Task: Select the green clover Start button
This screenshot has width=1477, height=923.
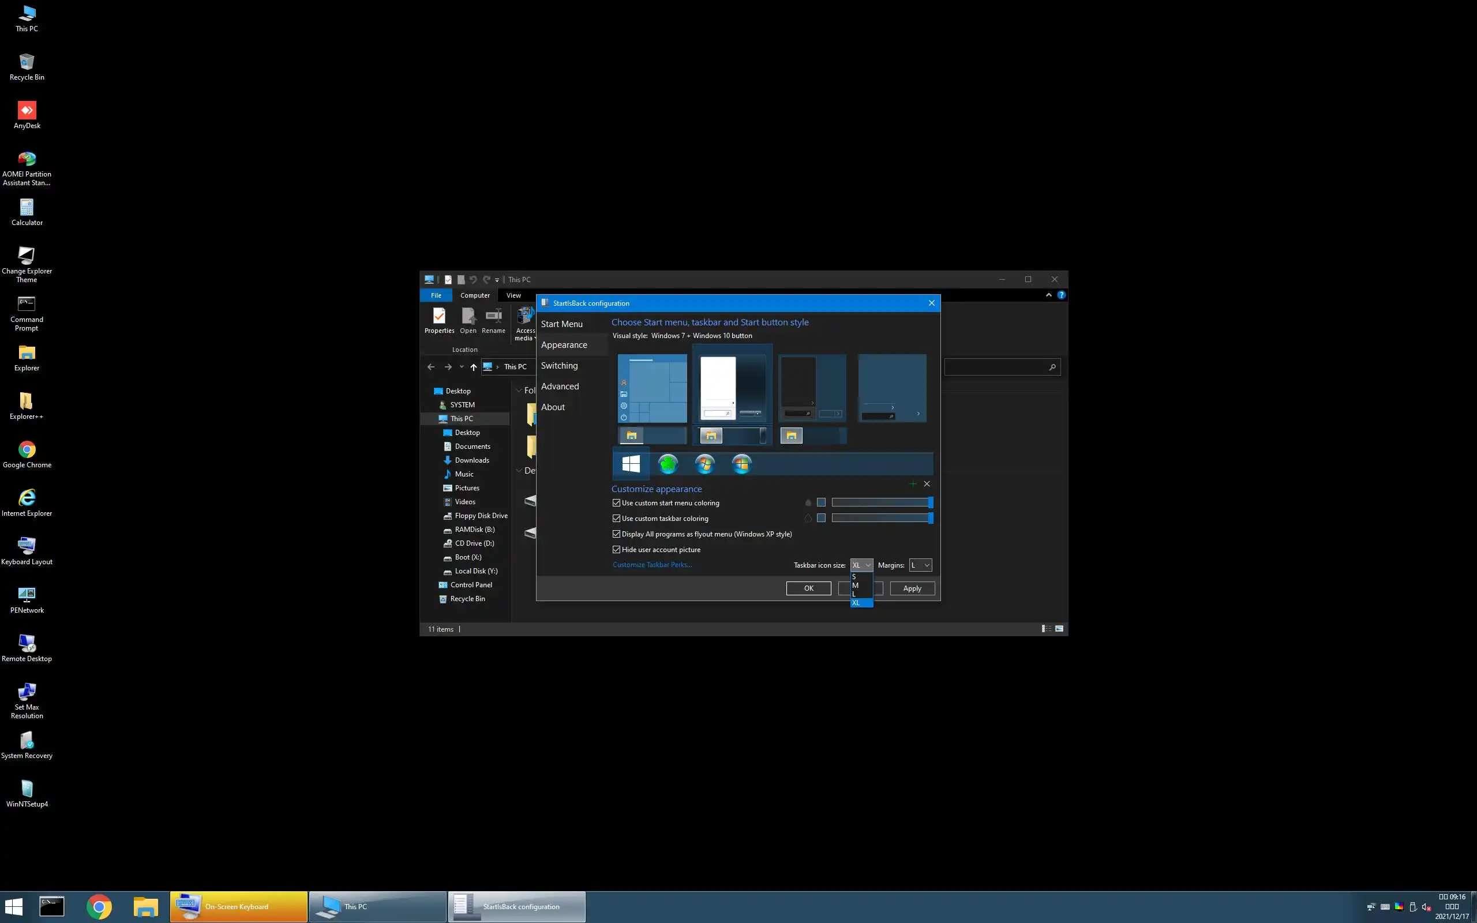Action: (x=668, y=464)
